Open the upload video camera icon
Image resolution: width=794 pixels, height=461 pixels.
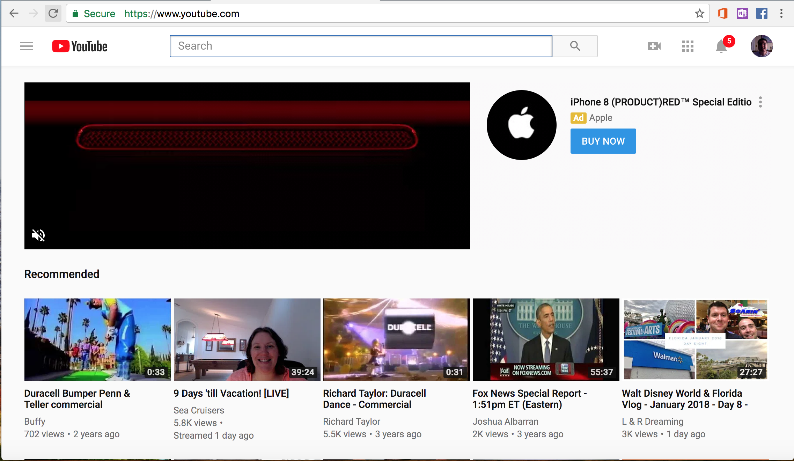654,46
